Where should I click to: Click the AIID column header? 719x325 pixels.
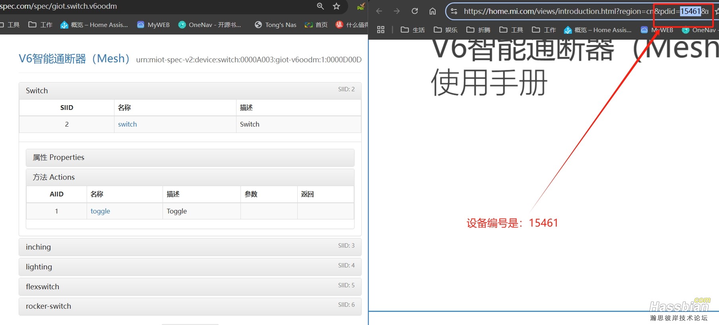56,194
